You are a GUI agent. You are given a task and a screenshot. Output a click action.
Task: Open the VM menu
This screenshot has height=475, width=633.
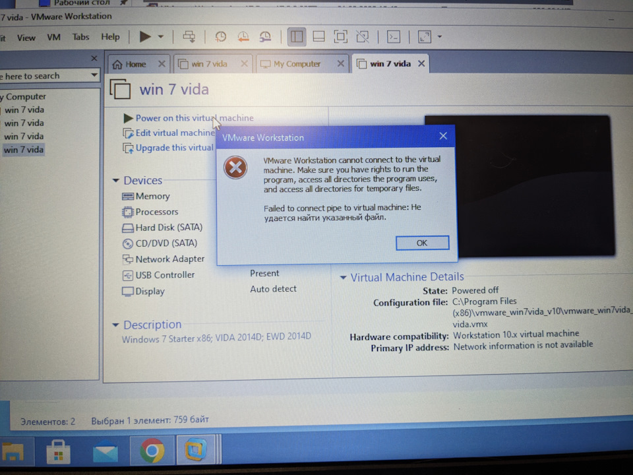coord(54,38)
